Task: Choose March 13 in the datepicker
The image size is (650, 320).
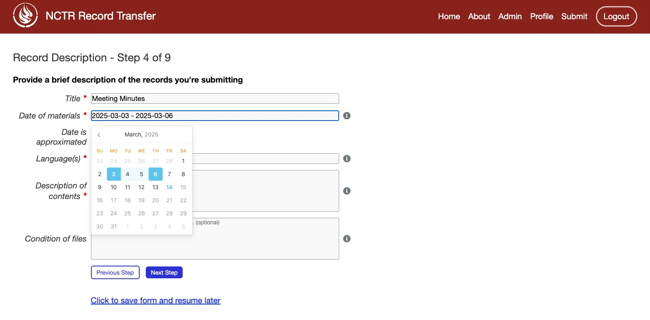Action: click(x=155, y=187)
